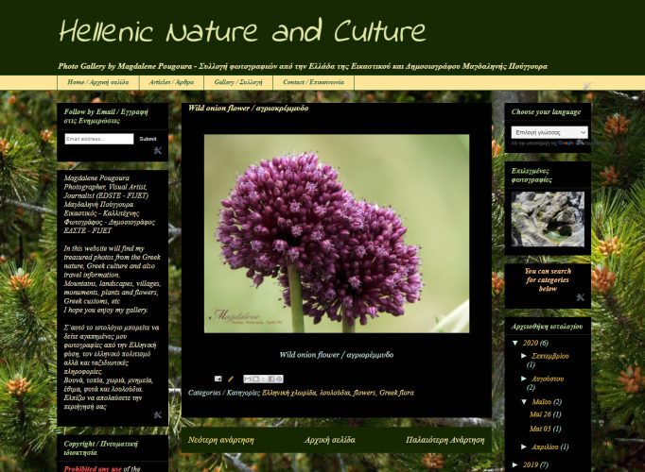Go to Παλαιότερη Ανάρτηση older post
Screen dimensions: 645x472
[445, 440]
